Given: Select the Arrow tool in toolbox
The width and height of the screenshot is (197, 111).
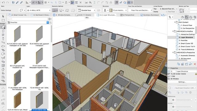Looking at the screenshot, I should [3, 16].
